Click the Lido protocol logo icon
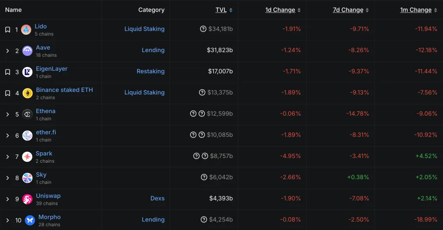The width and height of the screenshot is (443, 230). (26, 30)
